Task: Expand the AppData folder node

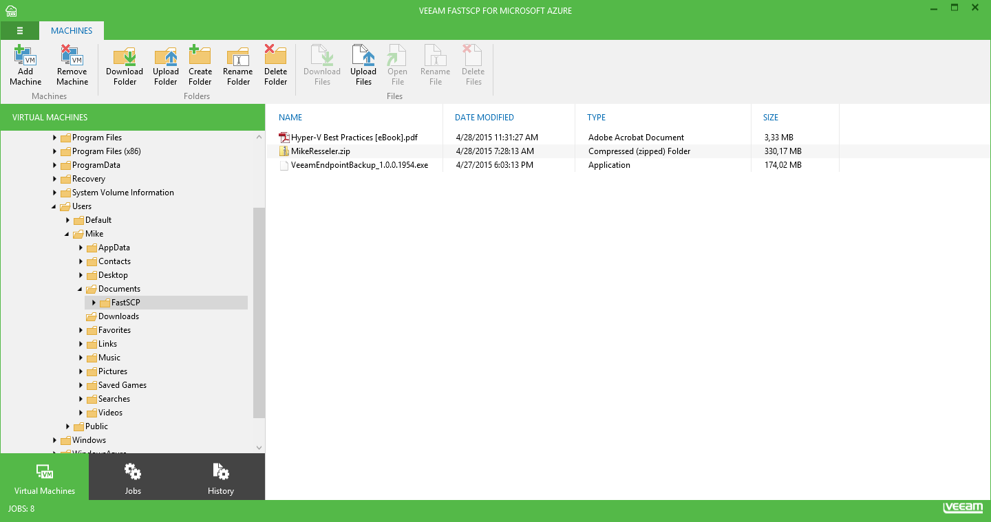Action: coord(81,248)
